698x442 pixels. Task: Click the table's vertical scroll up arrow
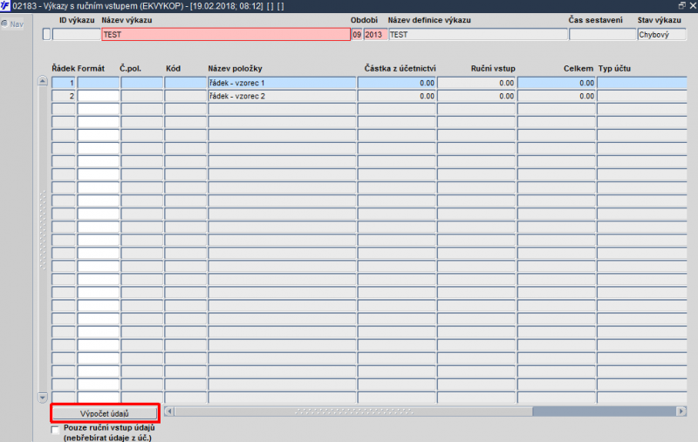pyautogui.click(x=43, y=81)
